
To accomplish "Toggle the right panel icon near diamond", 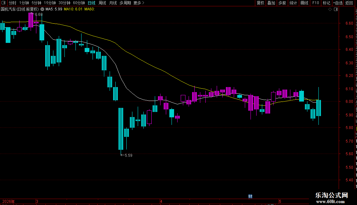I will click(336, 9).
